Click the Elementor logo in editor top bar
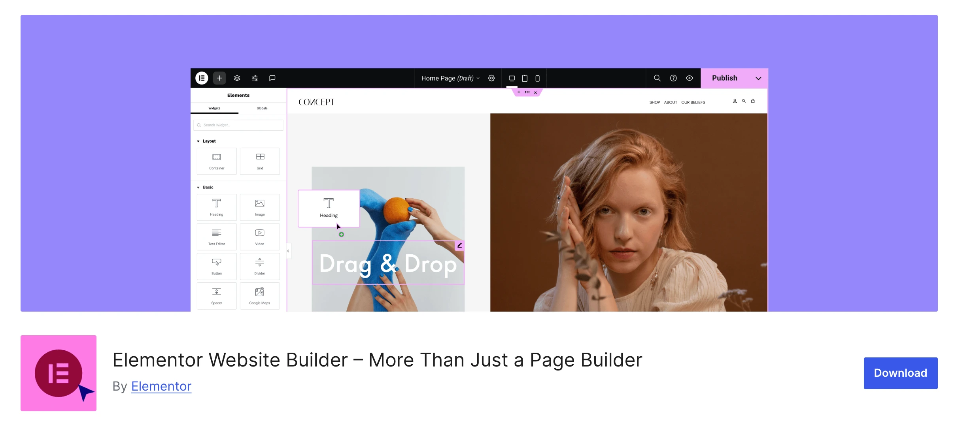This screenshot has height=421, width=956. (202, 78)
